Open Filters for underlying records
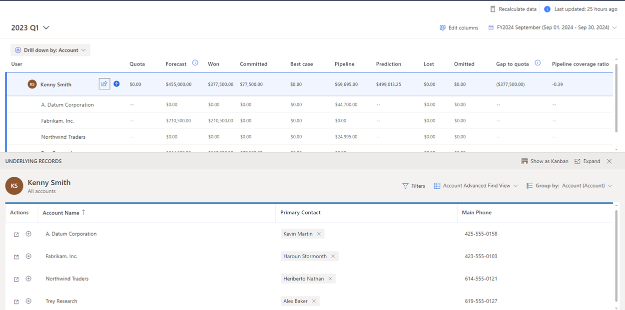Image resolution: width=625 pixels, height=310 pixels. tap(414, 186)
